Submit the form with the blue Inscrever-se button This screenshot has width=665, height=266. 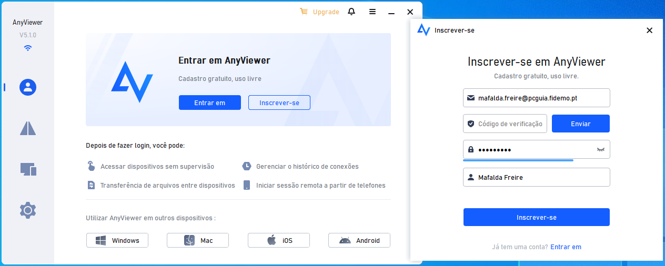(x=537, y=217)
